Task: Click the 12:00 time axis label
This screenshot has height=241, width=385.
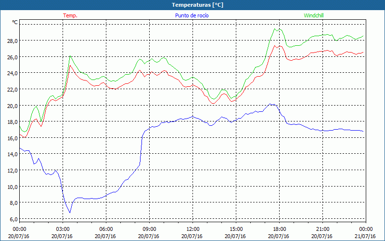Action: [x=193, y=229]
